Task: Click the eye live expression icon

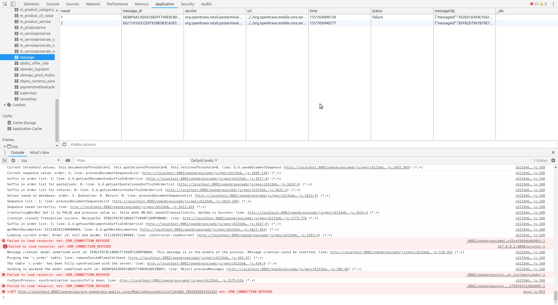Action: pyautogui.click(x=68, y=160)
